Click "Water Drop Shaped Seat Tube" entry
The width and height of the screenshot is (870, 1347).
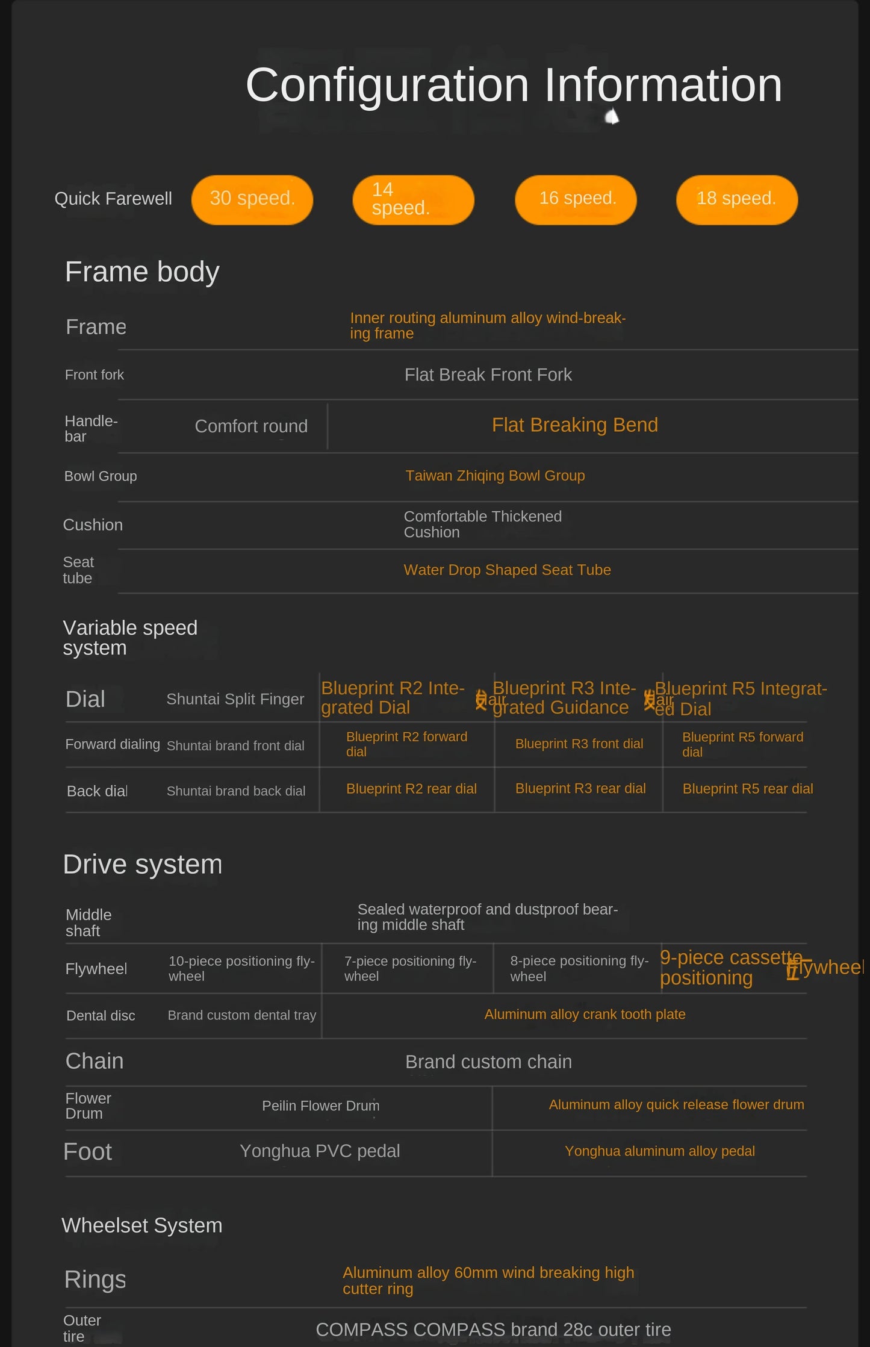pyautogui.click(x=507, y=570)
